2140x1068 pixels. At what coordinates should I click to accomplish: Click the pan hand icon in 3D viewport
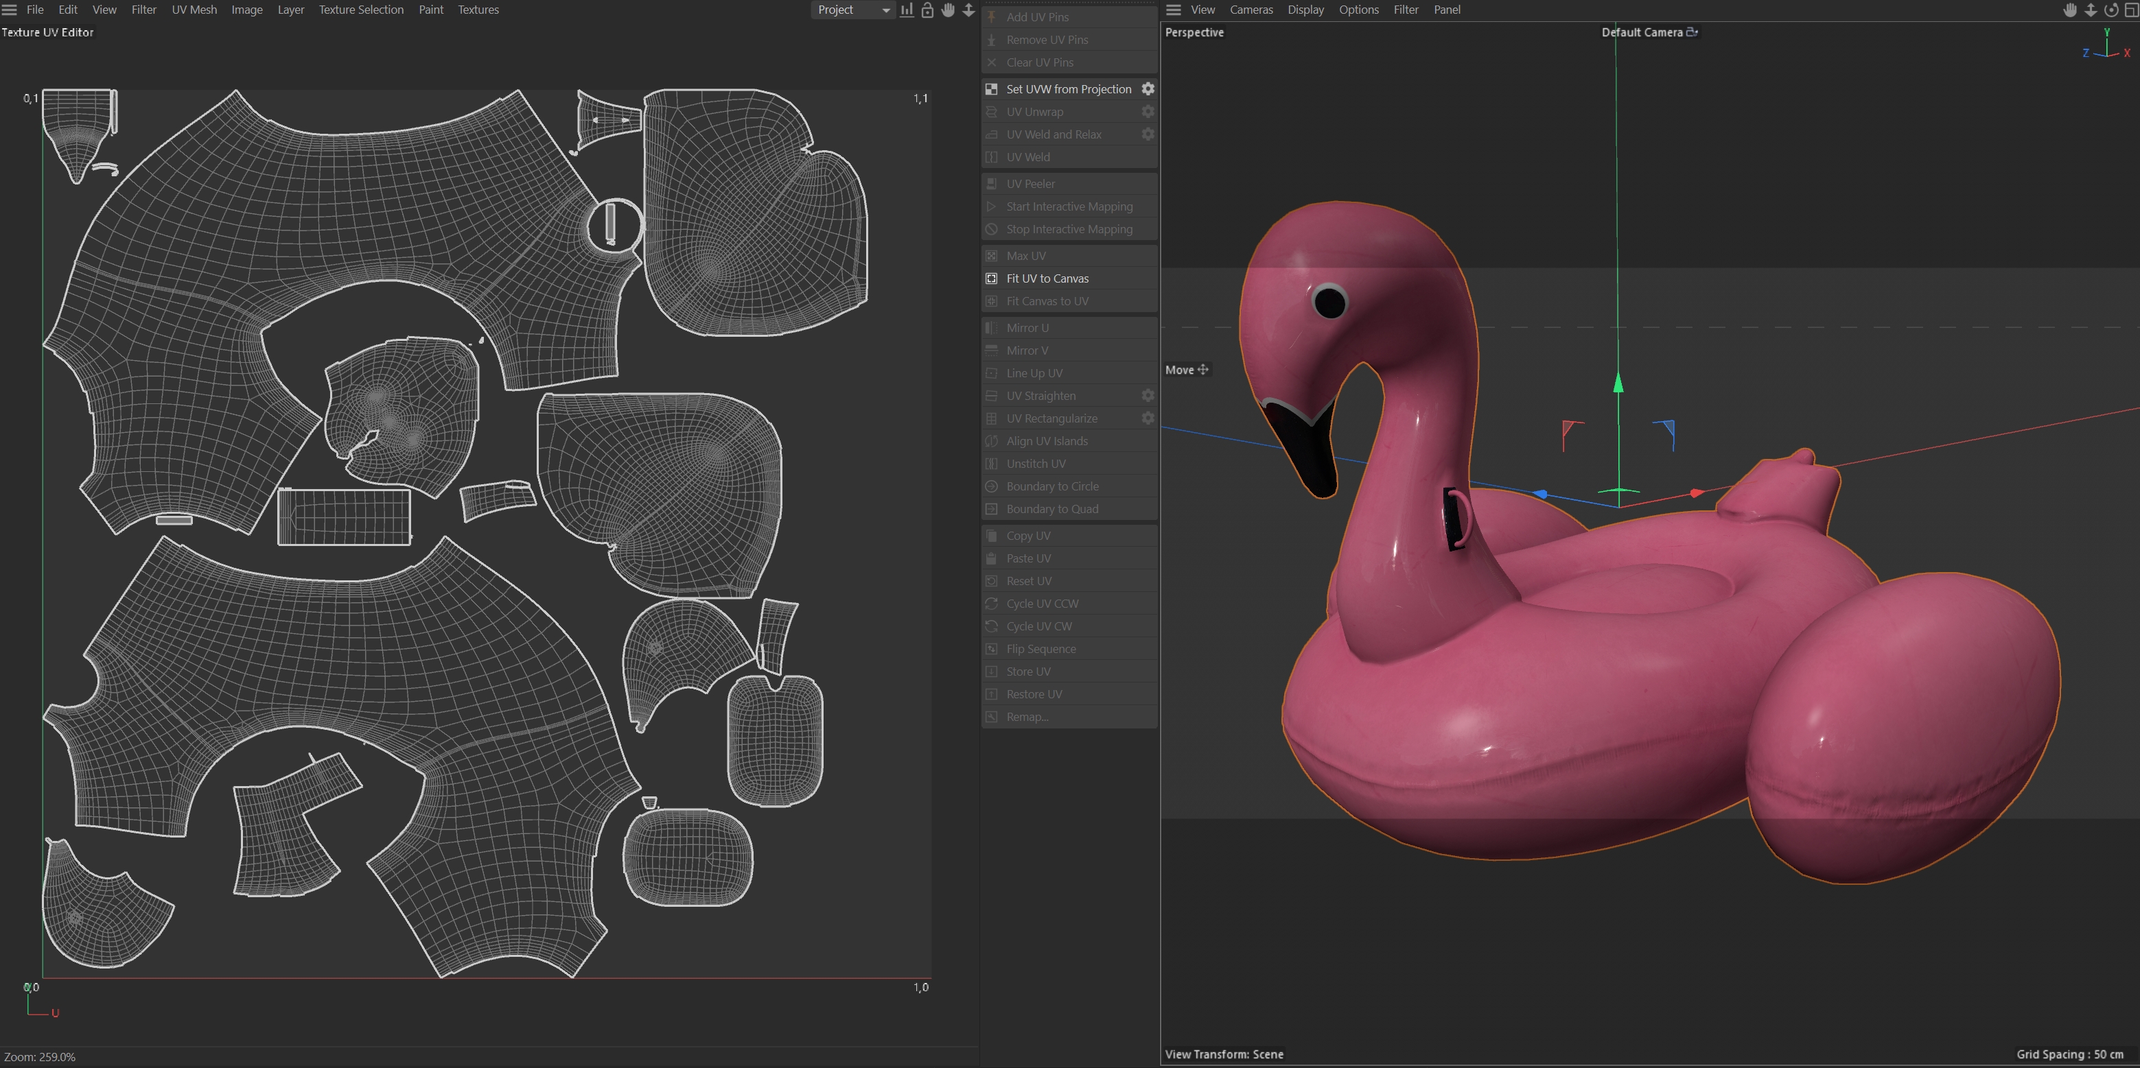(x=2070, y=10)
